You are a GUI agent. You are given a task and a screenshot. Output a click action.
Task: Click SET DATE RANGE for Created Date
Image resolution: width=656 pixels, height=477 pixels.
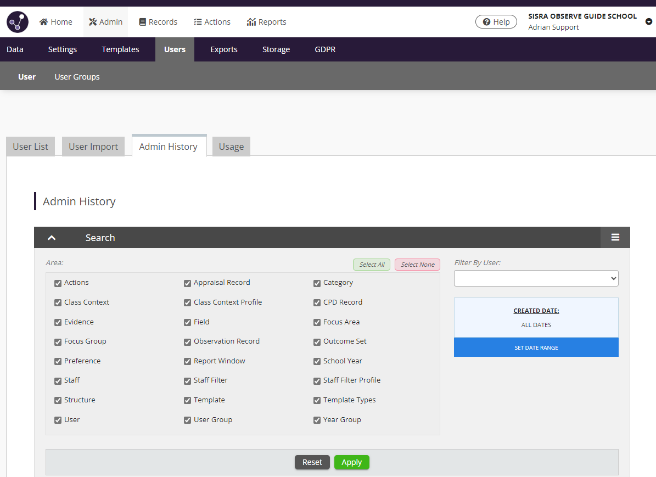coord(536,347)
